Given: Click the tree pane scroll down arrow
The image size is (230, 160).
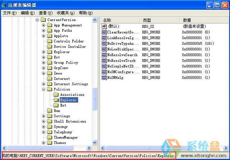Looking at the screenshot, I should [x=95, y=142].
